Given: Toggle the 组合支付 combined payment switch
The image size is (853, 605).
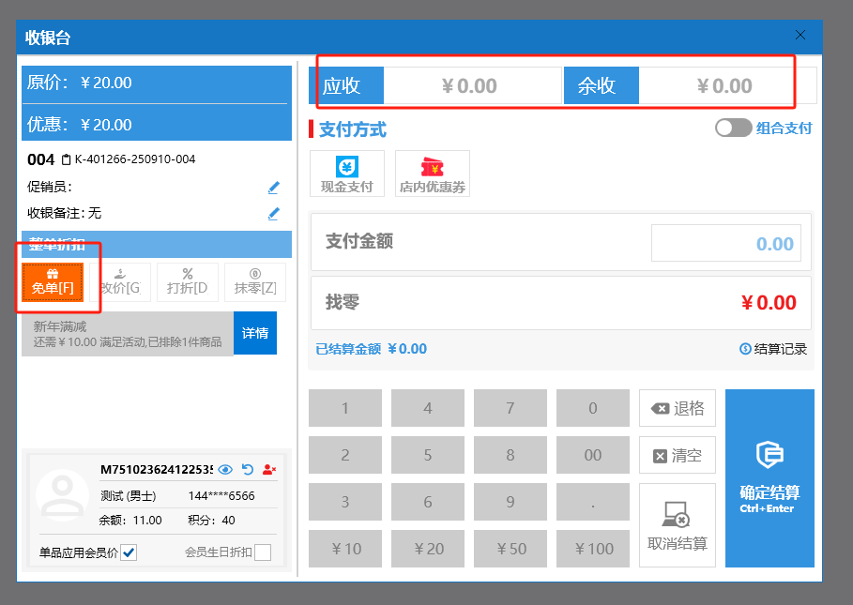Looking at the screenshot, I should [x=733, y=129].
